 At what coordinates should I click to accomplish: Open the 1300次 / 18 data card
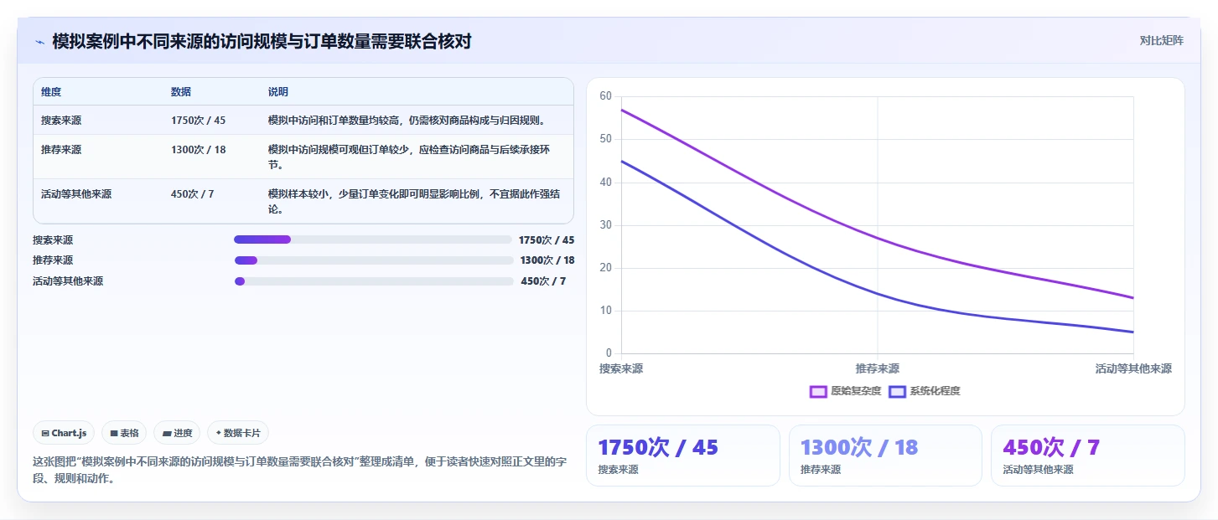coord(885,456)
